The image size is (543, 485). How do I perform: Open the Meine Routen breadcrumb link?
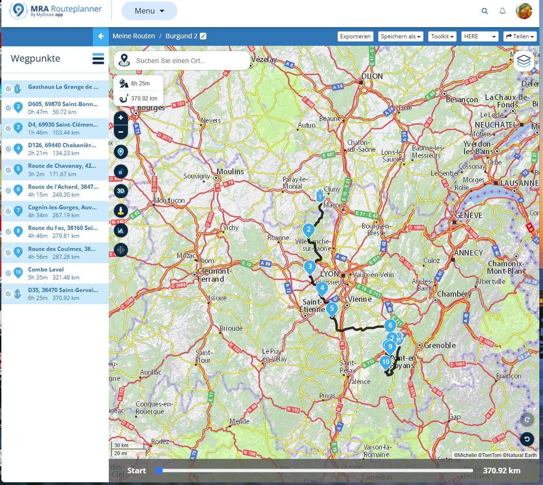pyautogui.click(x=134, y=36)
